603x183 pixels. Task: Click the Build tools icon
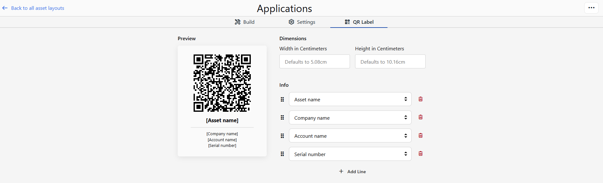click(237, 22)
